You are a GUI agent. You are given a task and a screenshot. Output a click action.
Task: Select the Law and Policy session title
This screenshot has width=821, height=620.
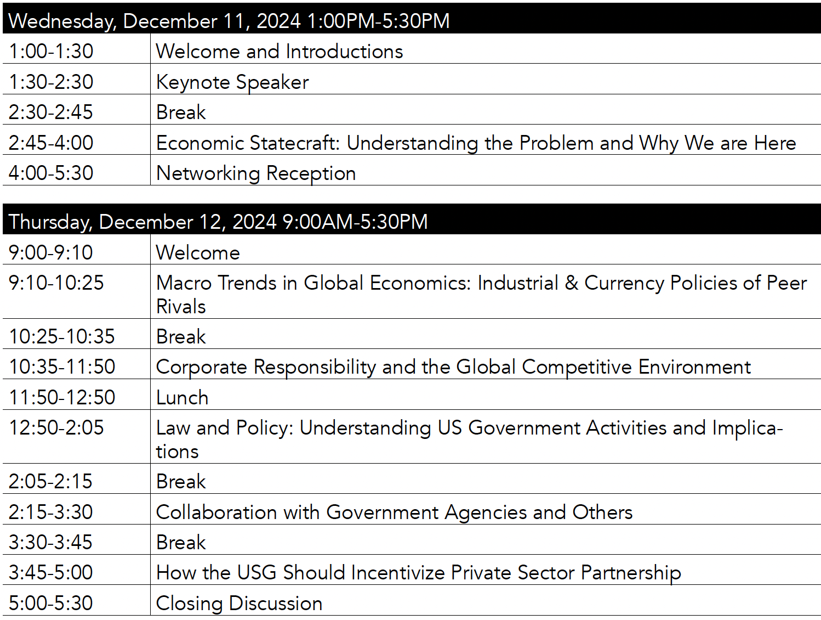[469, 428]
